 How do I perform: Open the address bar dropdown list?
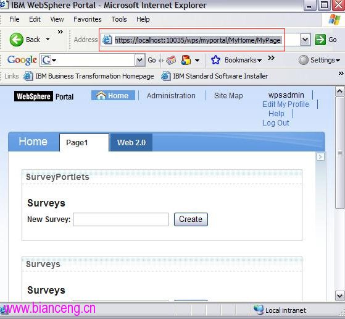pyautogui.click(x=305, y=40)
